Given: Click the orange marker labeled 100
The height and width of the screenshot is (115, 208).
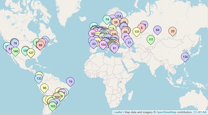Looking at the screenshot, I should point(57,97).
